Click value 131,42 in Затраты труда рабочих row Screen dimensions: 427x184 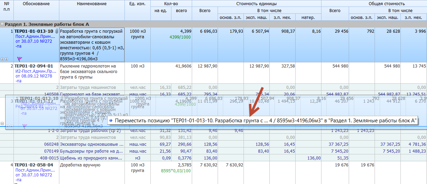[184, 131]
